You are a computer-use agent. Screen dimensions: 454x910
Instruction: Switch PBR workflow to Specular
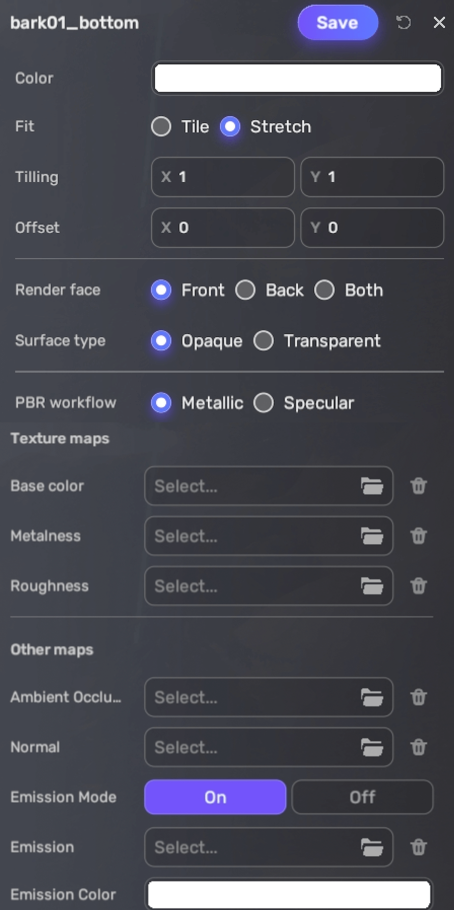click(x=264, y=403)
